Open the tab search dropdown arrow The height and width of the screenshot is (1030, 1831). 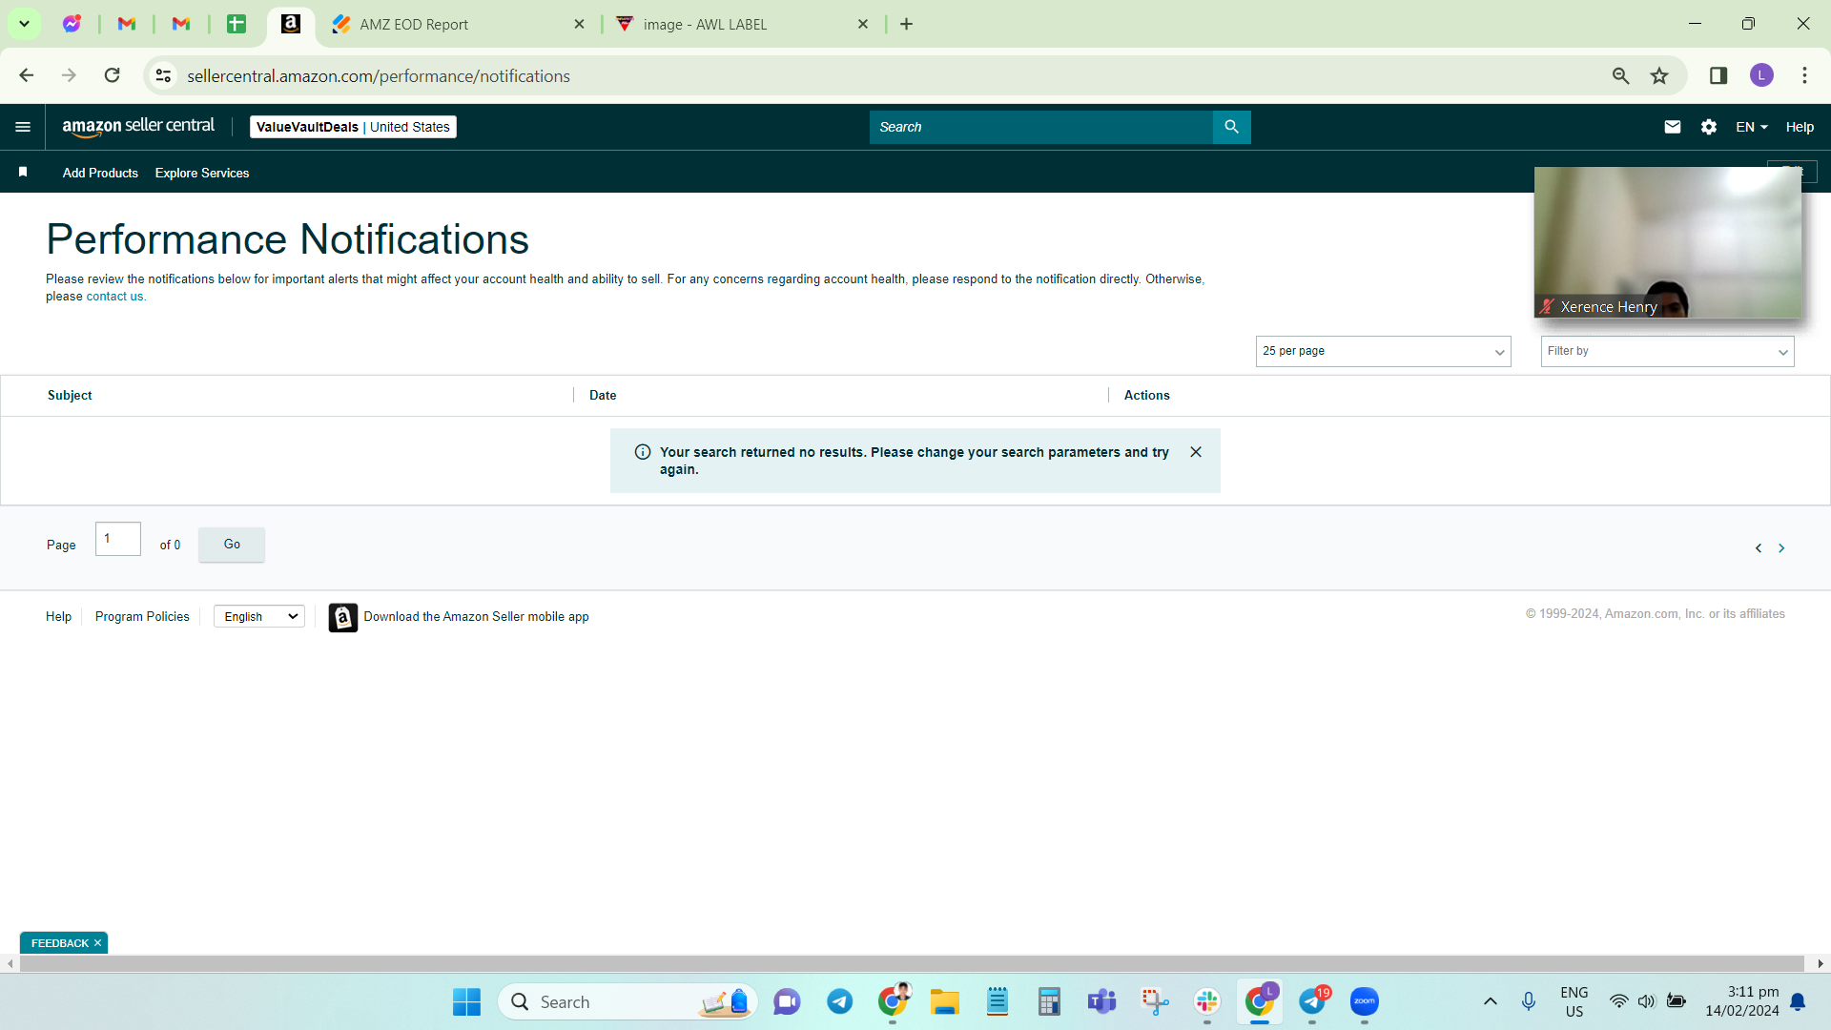point(24,24)
